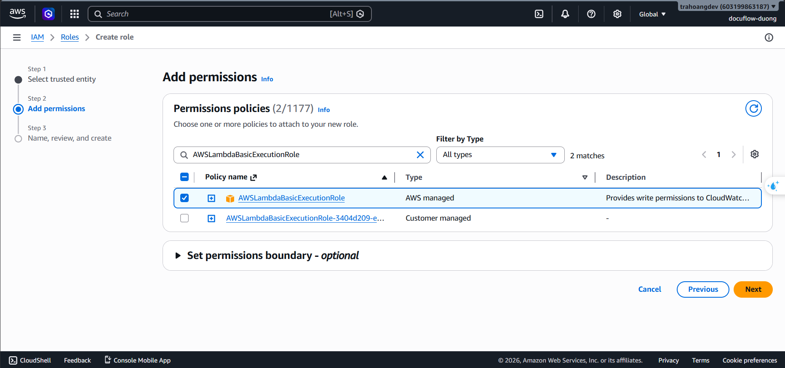This screenshot has height=368, width=785.
Task: Toggle the select-all policies header checkbox
Action: [184, 177]
